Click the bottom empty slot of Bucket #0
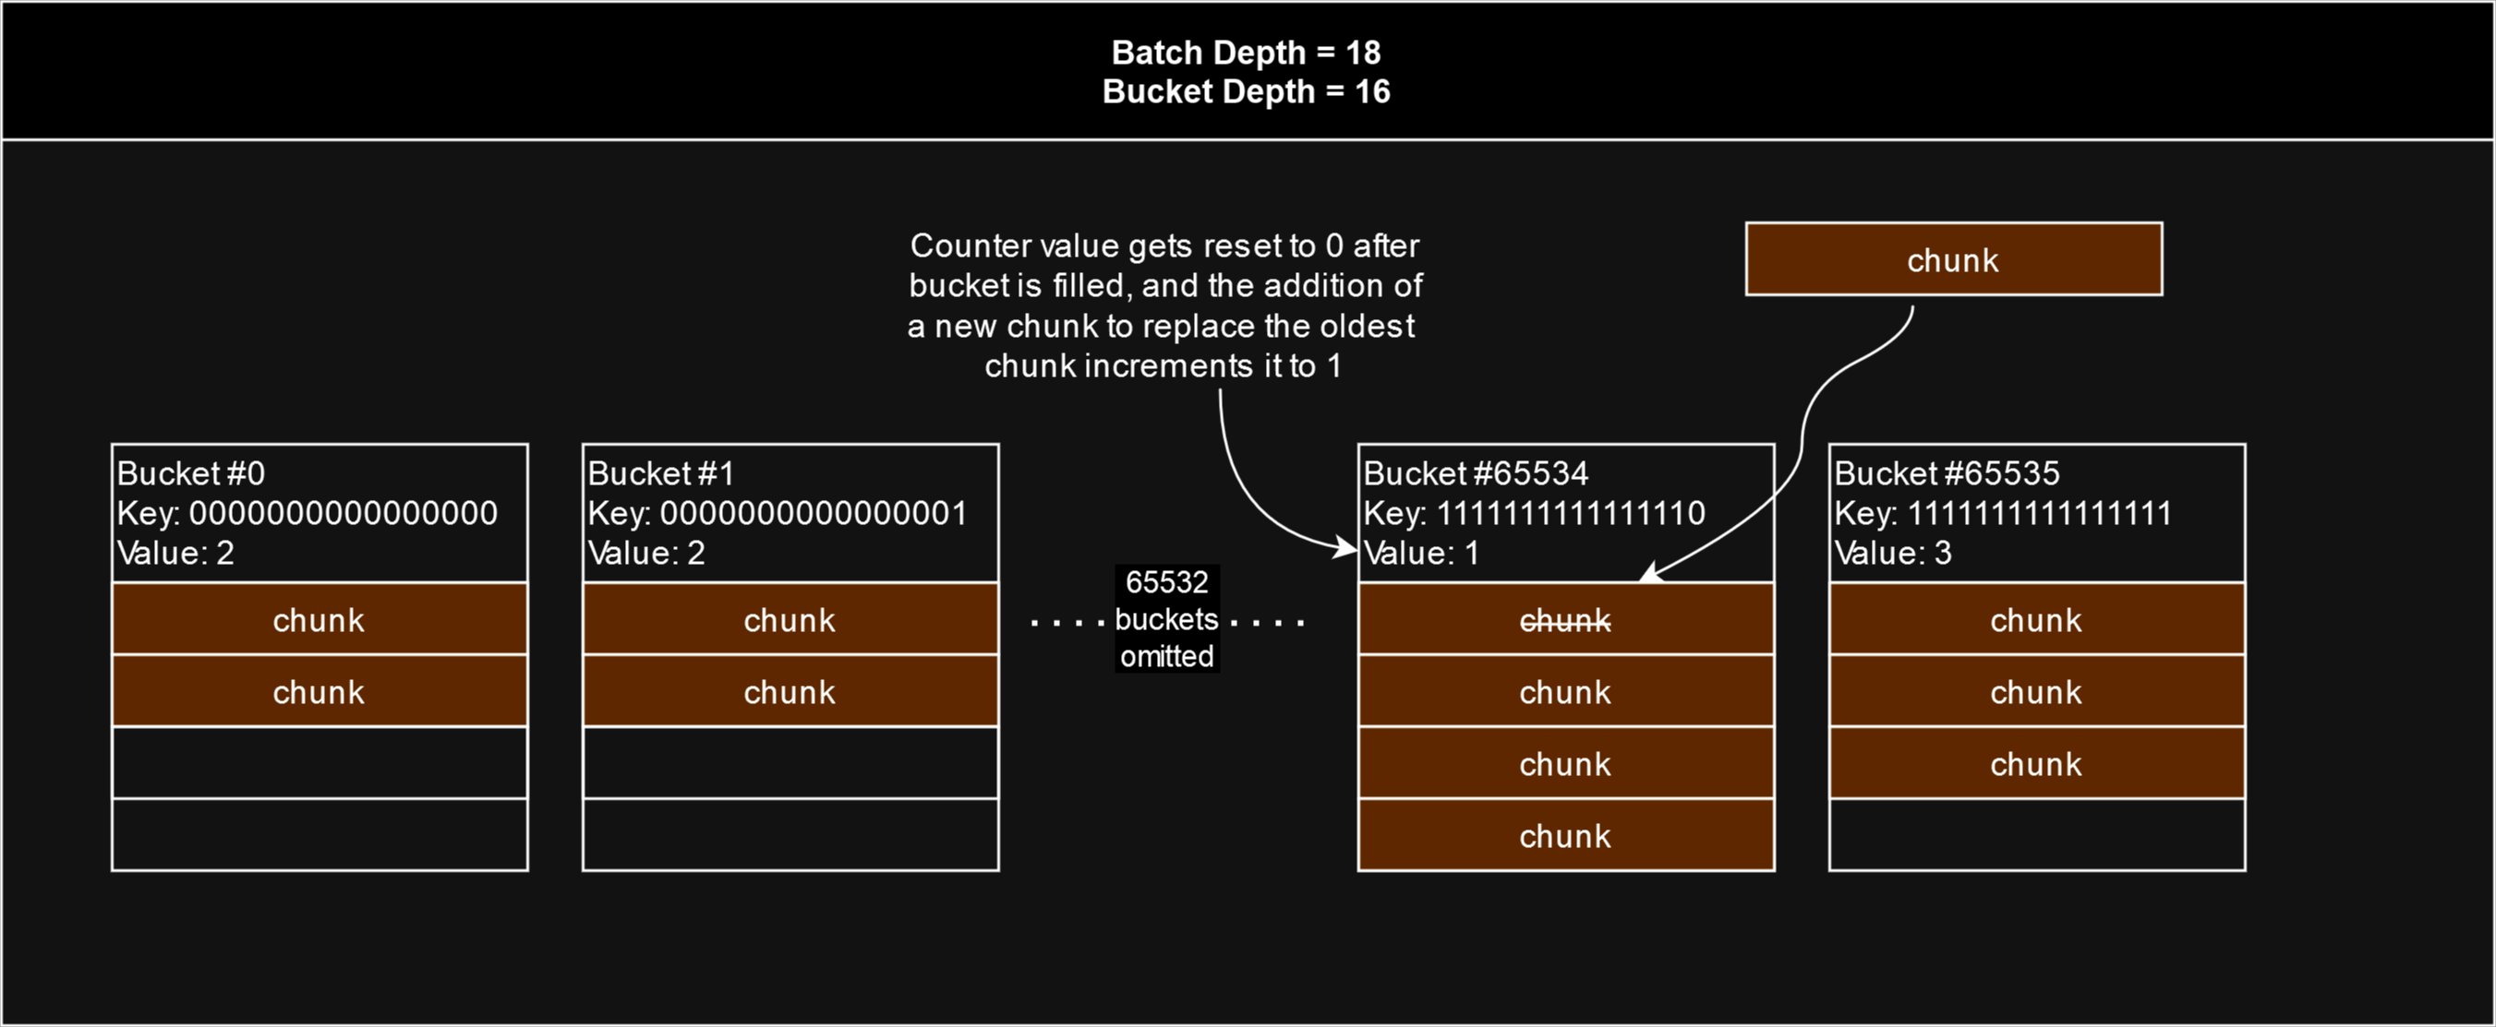 point(319,834)
